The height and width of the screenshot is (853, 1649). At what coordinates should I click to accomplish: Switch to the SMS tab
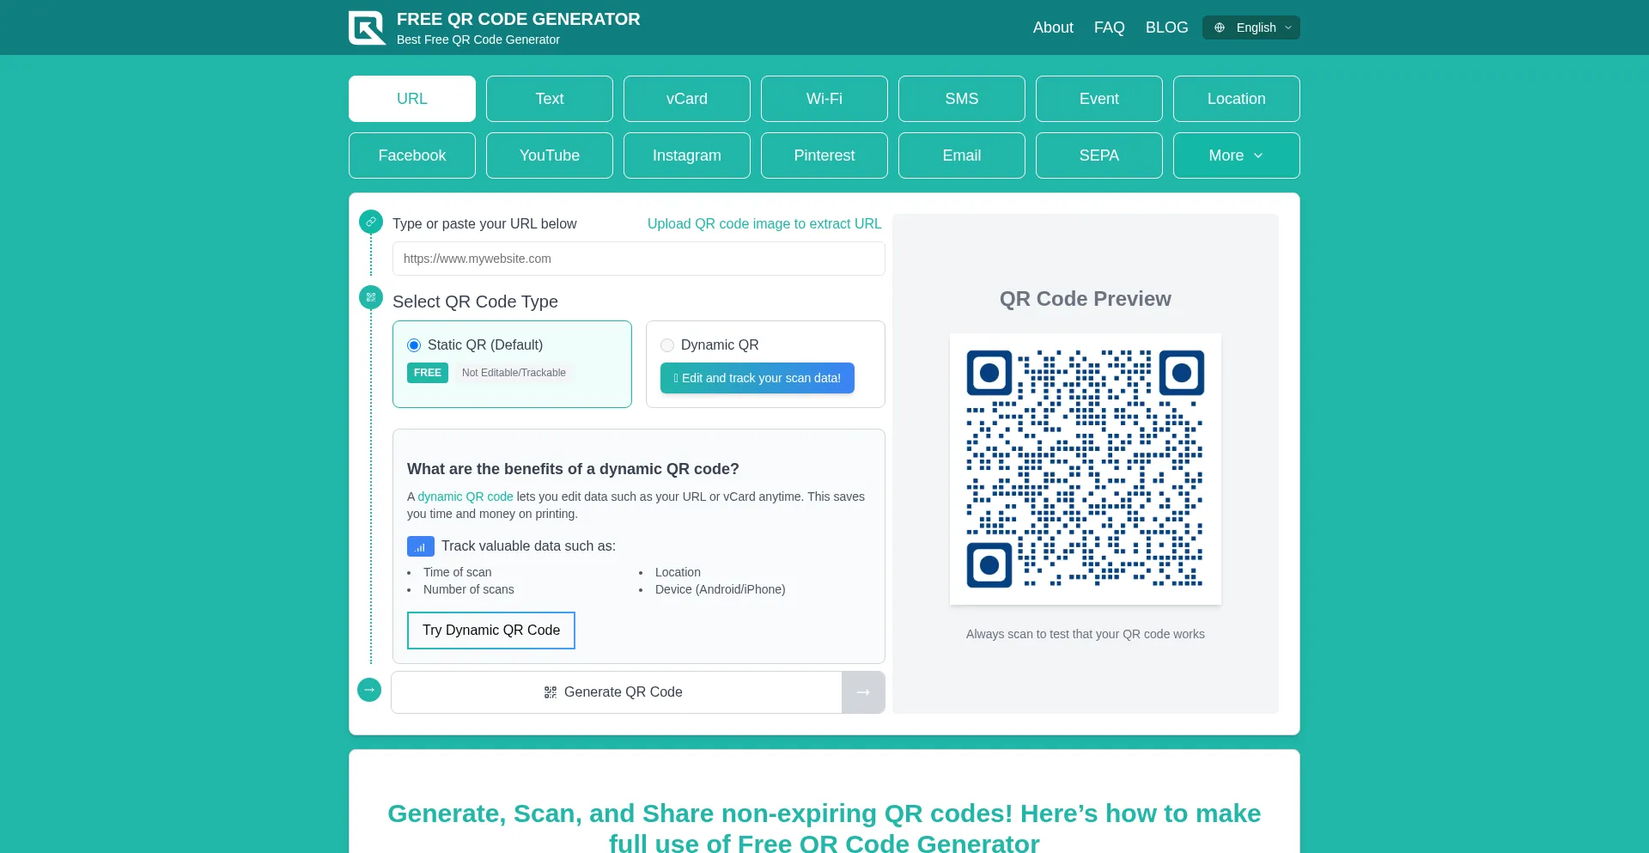click(x=962, y=99)
